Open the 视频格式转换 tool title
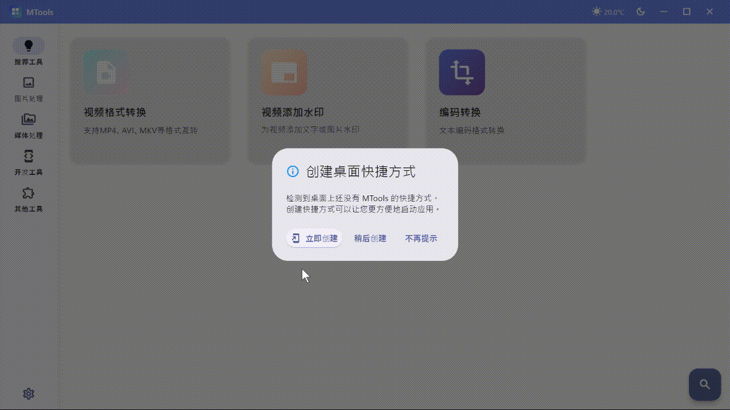 coord(115,112)
